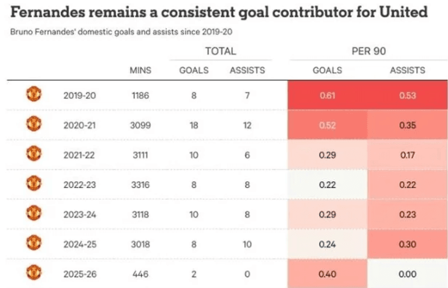Click the ASSISTS header under PER 90
Screen dimensions: 448x288
(407, 71)
